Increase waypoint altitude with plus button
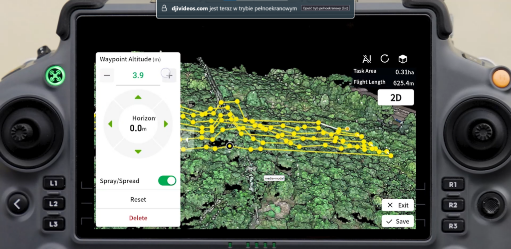Viewport: 511px width, 249px height. [x=169, y=76]
